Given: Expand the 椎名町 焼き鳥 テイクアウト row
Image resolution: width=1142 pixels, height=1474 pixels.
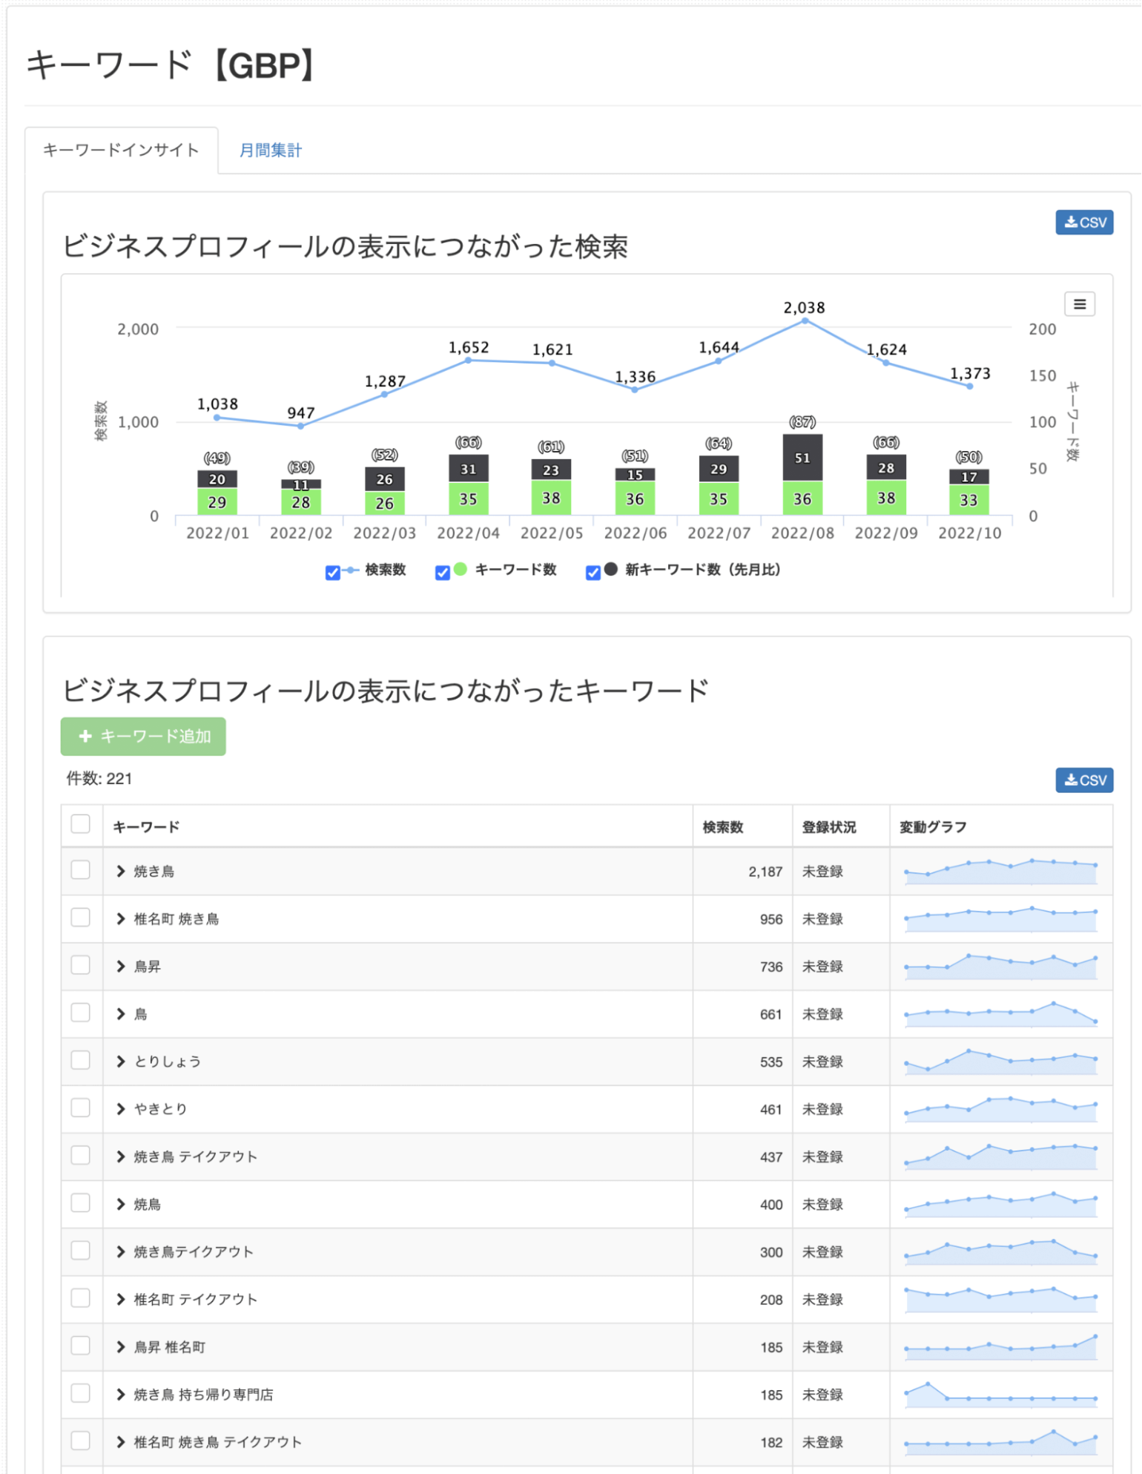Looking at the screenshot, I should coord(120,1442).
